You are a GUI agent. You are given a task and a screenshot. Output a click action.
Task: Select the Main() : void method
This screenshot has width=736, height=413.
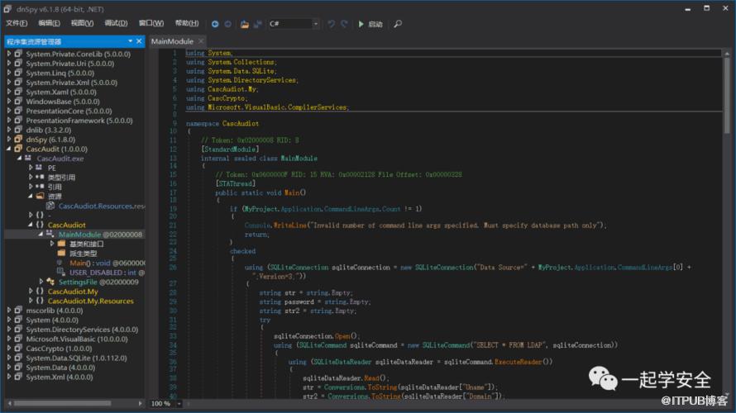(107, 263)
